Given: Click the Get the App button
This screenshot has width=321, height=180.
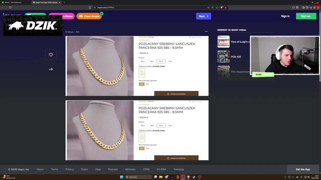Looking at the screenshot, I should [x=303, y=169].
